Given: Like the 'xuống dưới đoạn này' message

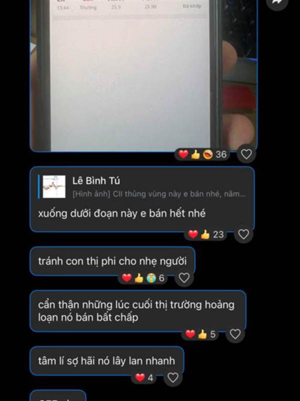Looking at the screenshot, I should (x=243, y=234).
